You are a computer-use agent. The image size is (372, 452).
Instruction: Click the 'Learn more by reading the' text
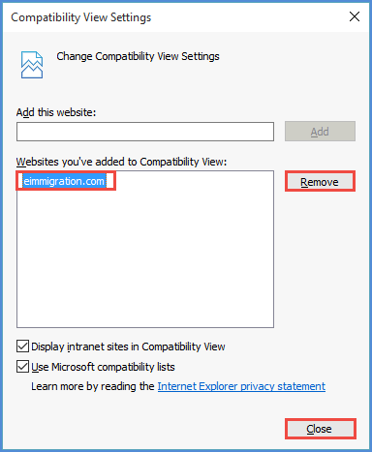[x=93, y=386]
